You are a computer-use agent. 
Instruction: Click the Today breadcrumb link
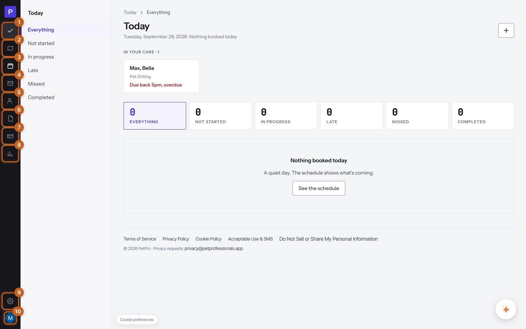click(130, 12)
